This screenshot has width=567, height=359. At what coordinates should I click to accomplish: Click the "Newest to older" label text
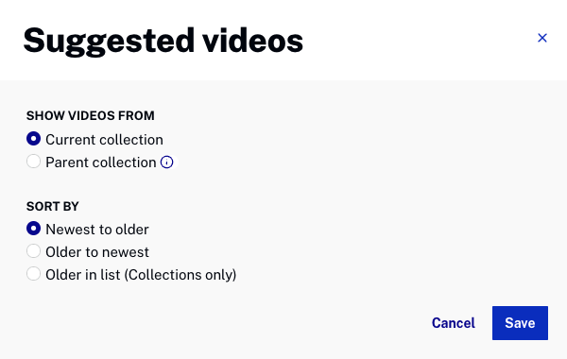pos(97,230)
